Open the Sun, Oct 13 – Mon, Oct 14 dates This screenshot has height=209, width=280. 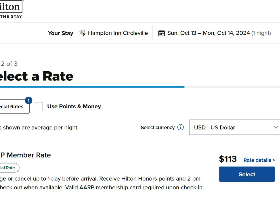(x=208, y=33)
